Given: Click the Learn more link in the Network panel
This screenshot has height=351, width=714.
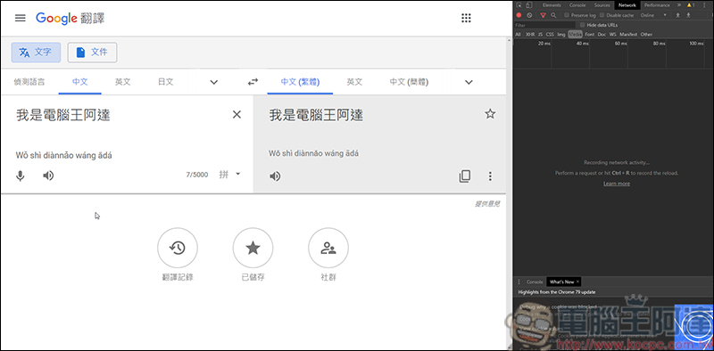Looking at the screenshot, I should [617, 184].
